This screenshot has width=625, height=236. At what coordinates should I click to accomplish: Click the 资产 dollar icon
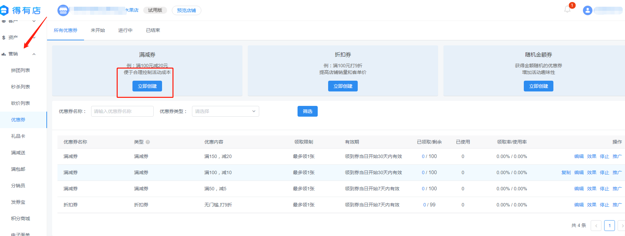click(4, 38)
